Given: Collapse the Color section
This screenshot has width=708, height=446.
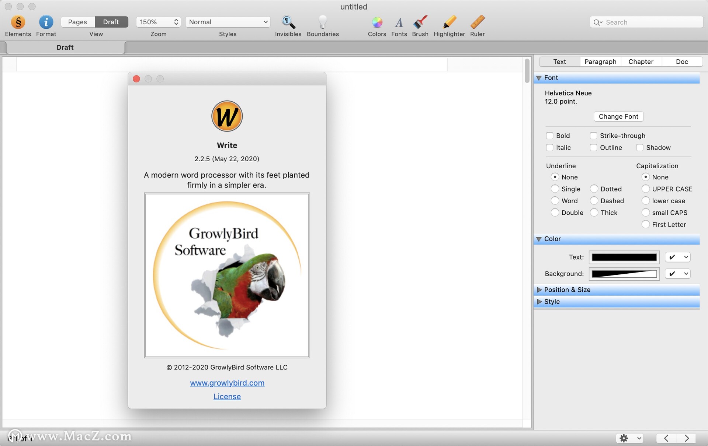Looking at the screenshot, I should [x=539, y=239].
